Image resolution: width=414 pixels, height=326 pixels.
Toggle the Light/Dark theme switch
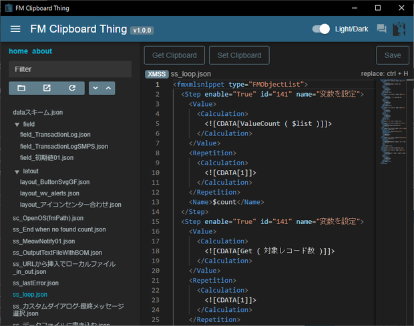[x=321, y=29]
